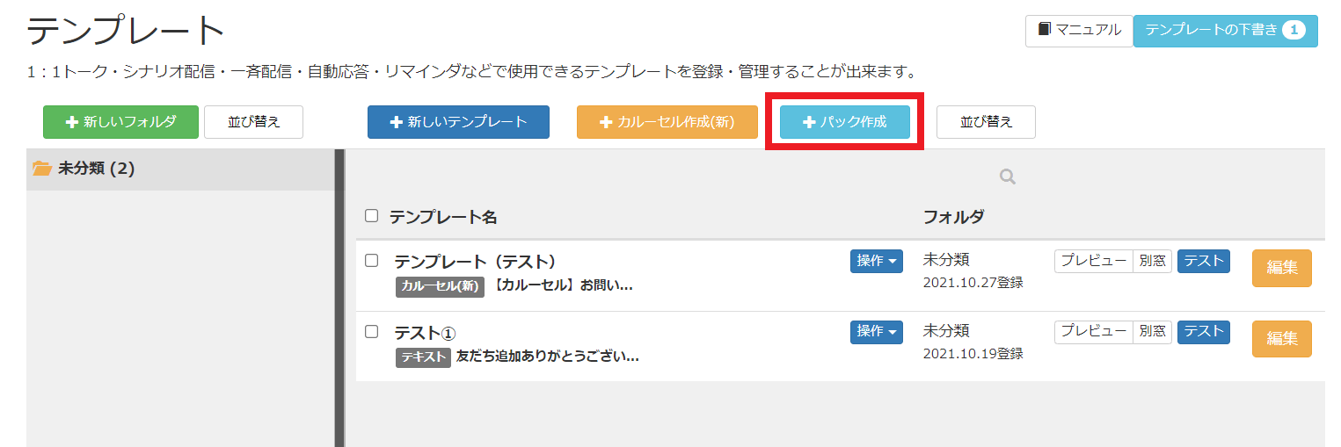
Task: Click 別窓 for テスト① row
Action: [x=1152, y=332]
